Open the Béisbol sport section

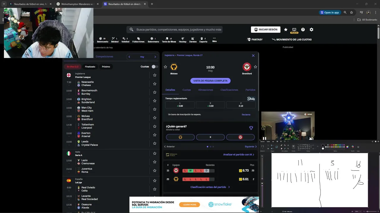(115, 40)
